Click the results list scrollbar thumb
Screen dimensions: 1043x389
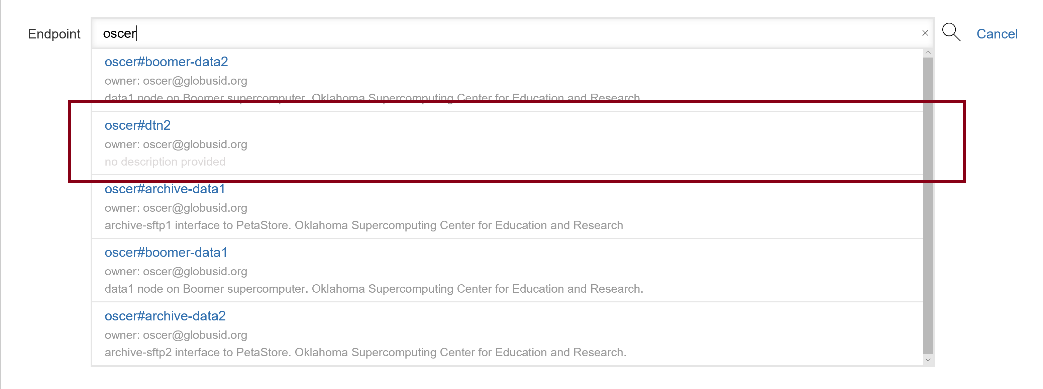tap(928, 202)
